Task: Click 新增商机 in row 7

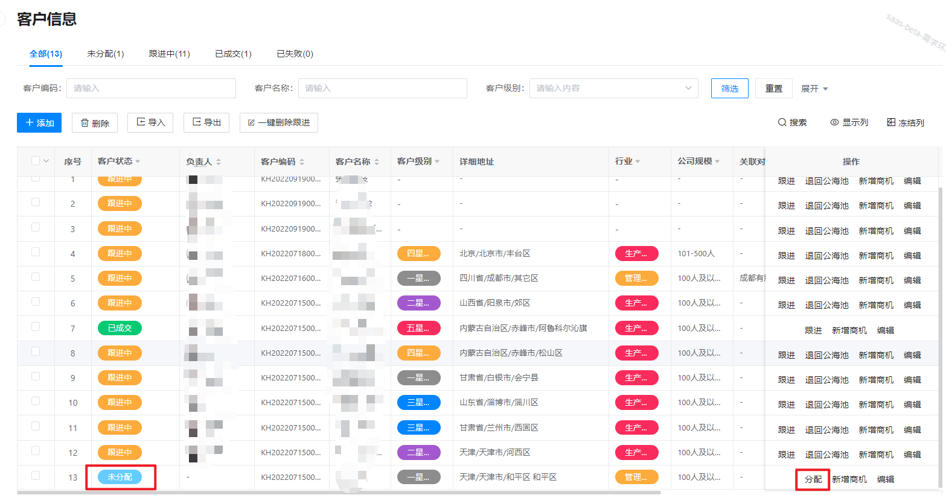Action: [849, 330]
